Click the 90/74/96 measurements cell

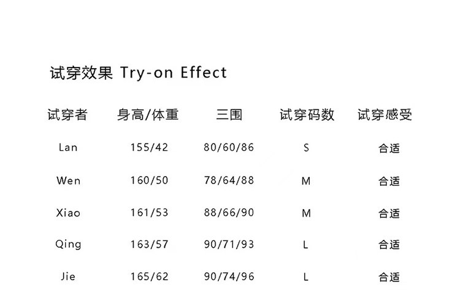[x=229, y=277]
